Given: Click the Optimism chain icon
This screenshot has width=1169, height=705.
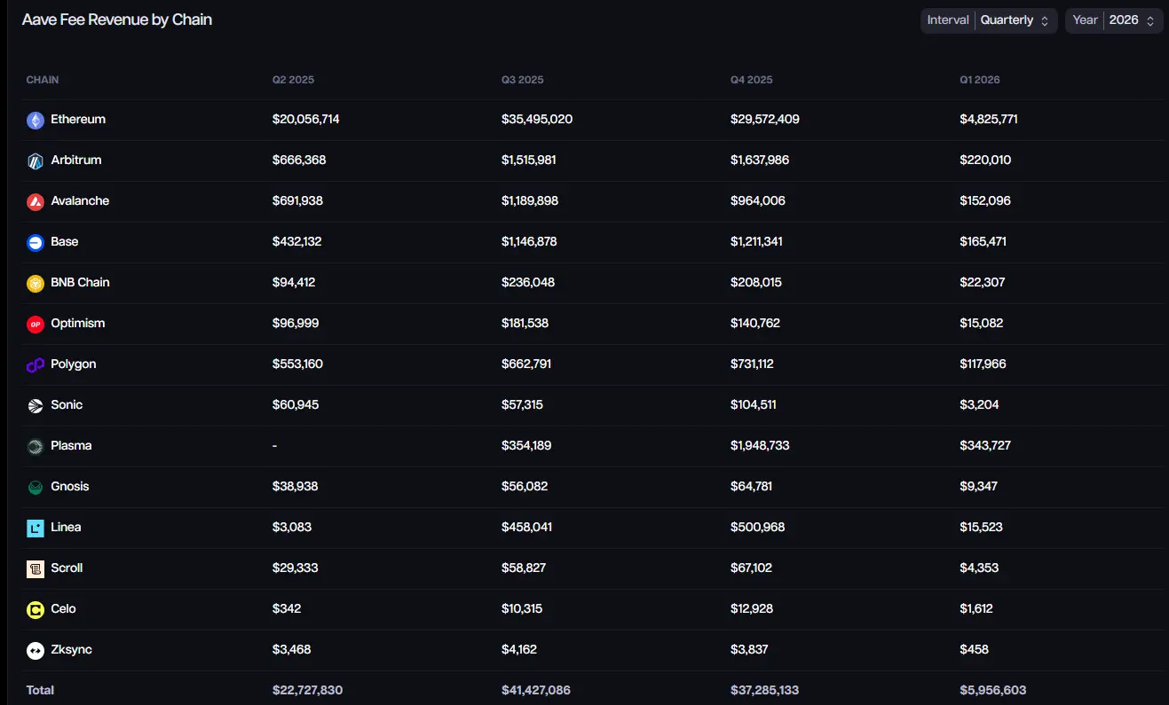Looking at the screenshot, I should click(36, 325).
